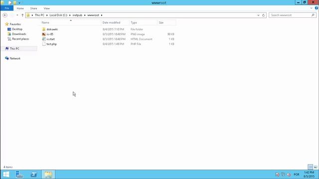The width and height of the screenshot is (319, 179).
Task: Click the Properties quick access icon
Action: [10, 3]
